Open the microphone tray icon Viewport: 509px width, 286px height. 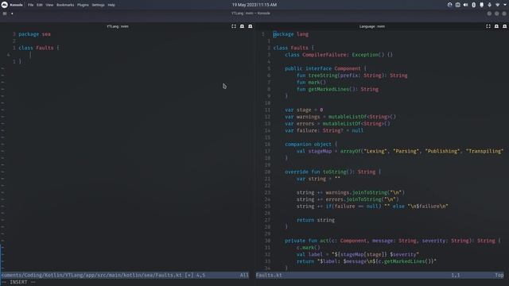coord(490,5)
